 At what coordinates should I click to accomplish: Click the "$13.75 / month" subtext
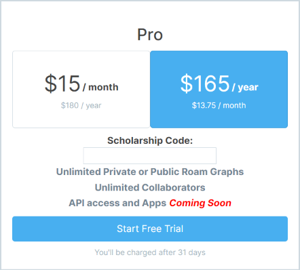[x=219, y=105]
